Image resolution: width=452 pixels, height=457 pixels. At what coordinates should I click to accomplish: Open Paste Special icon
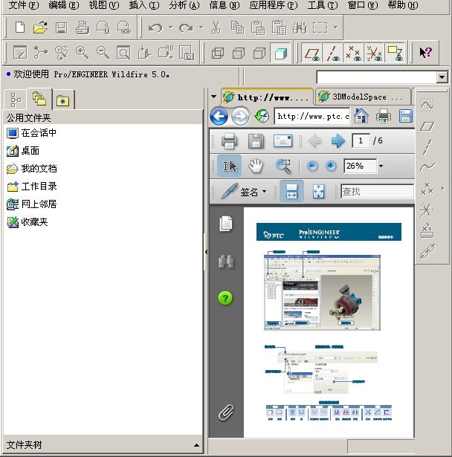click(279, 27)
